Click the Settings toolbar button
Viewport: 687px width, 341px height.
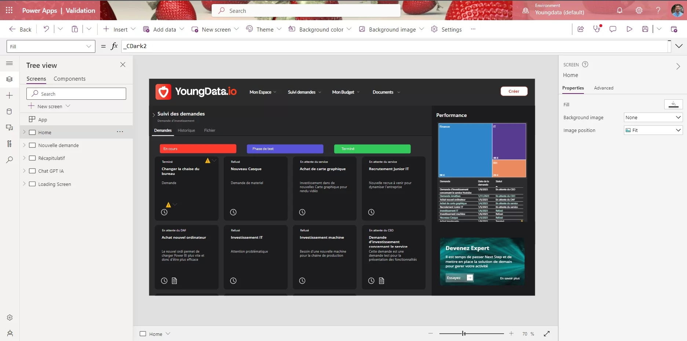(446, 29)
